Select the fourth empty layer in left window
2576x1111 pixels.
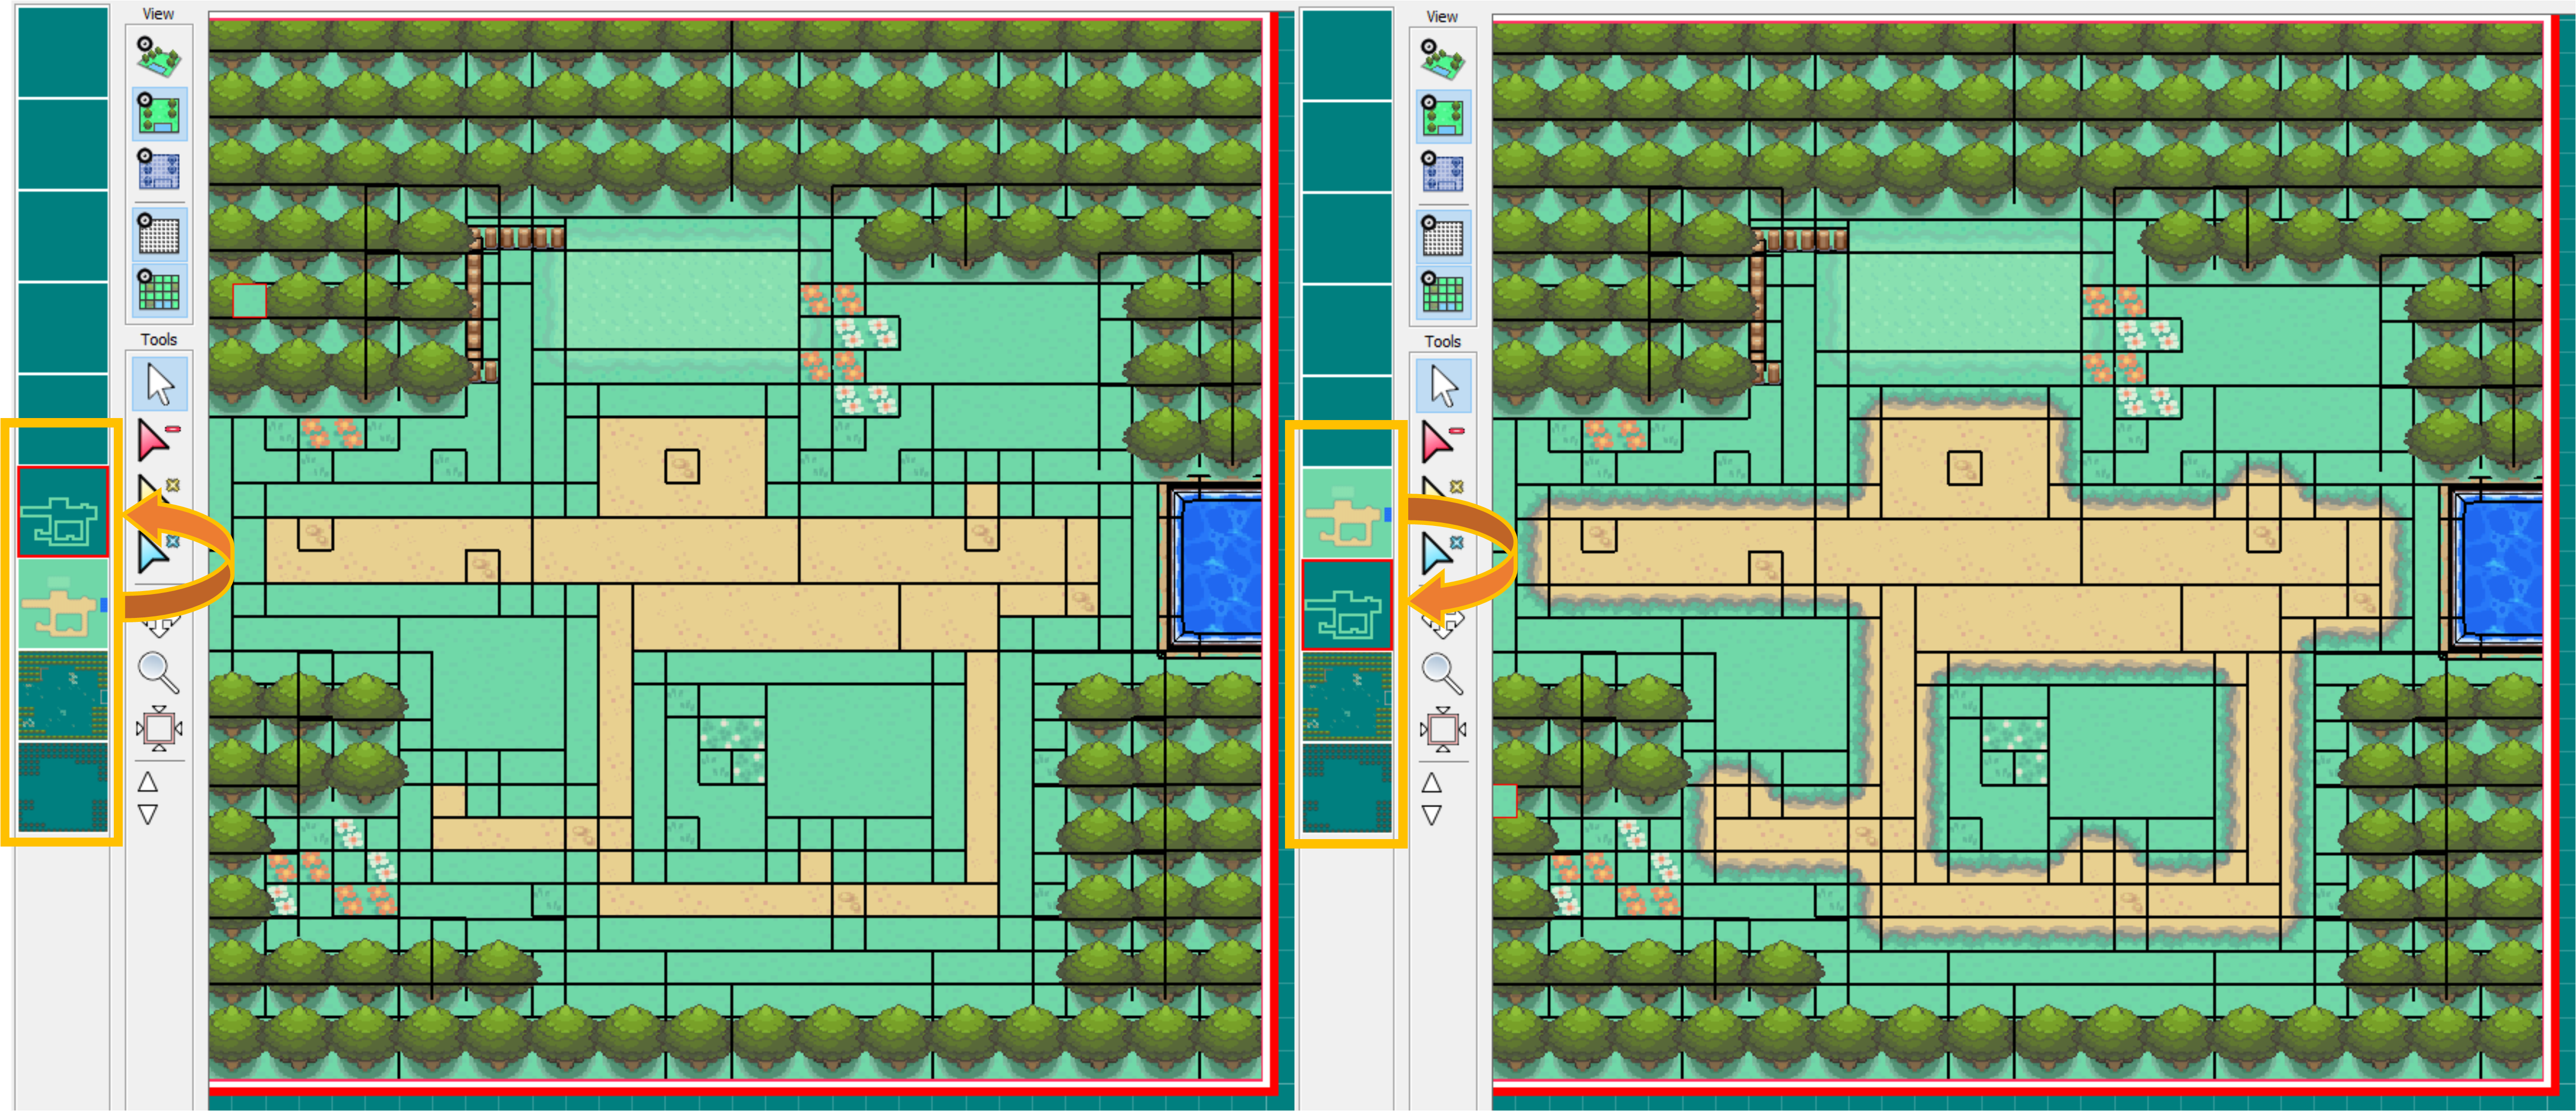point(63,328)
